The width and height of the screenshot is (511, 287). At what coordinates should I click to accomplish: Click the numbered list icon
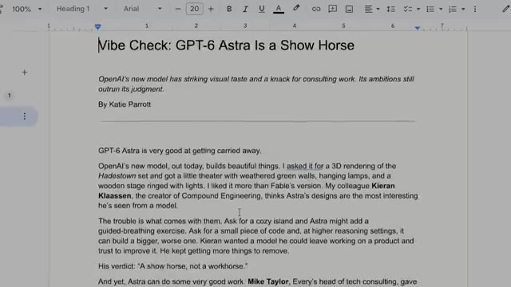coord(453,9)
